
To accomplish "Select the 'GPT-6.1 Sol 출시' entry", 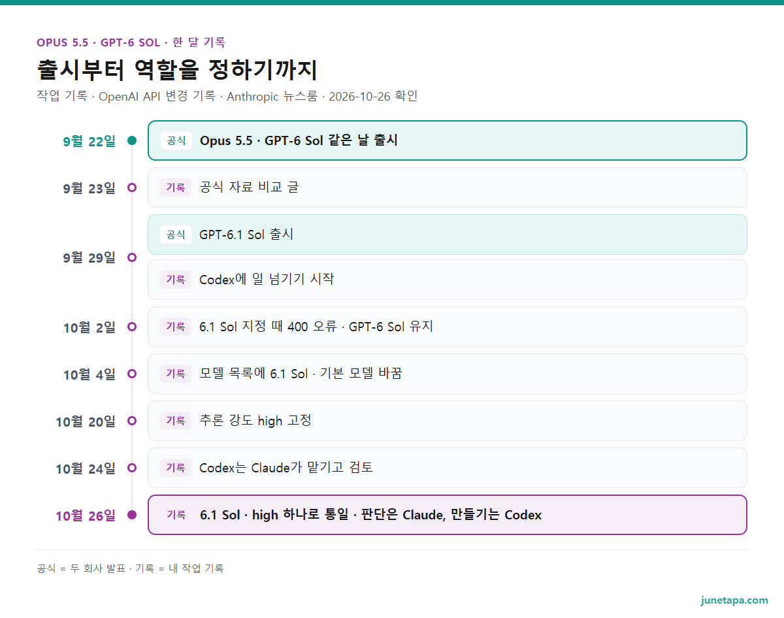I will coord(448,235).
